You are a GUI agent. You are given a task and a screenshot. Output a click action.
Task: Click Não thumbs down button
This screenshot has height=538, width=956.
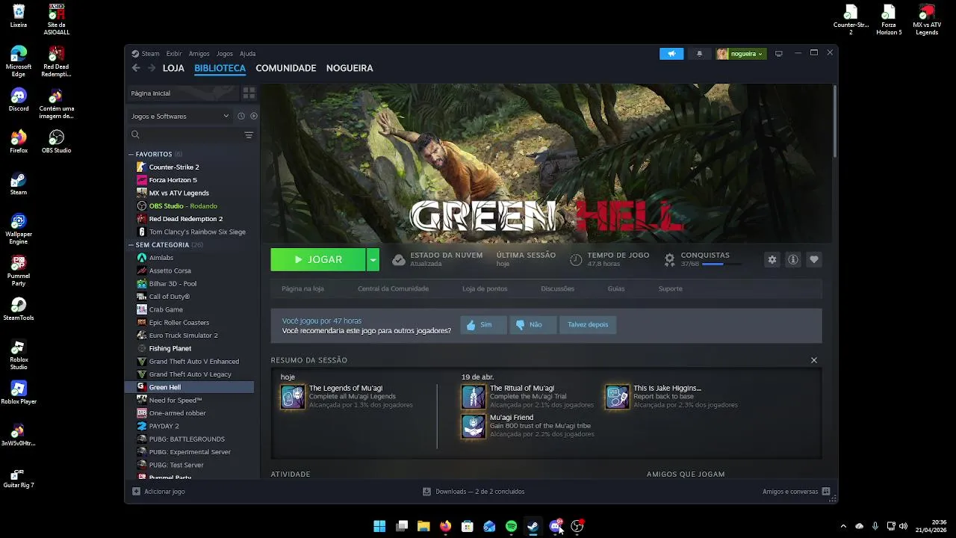pos(533,324)
